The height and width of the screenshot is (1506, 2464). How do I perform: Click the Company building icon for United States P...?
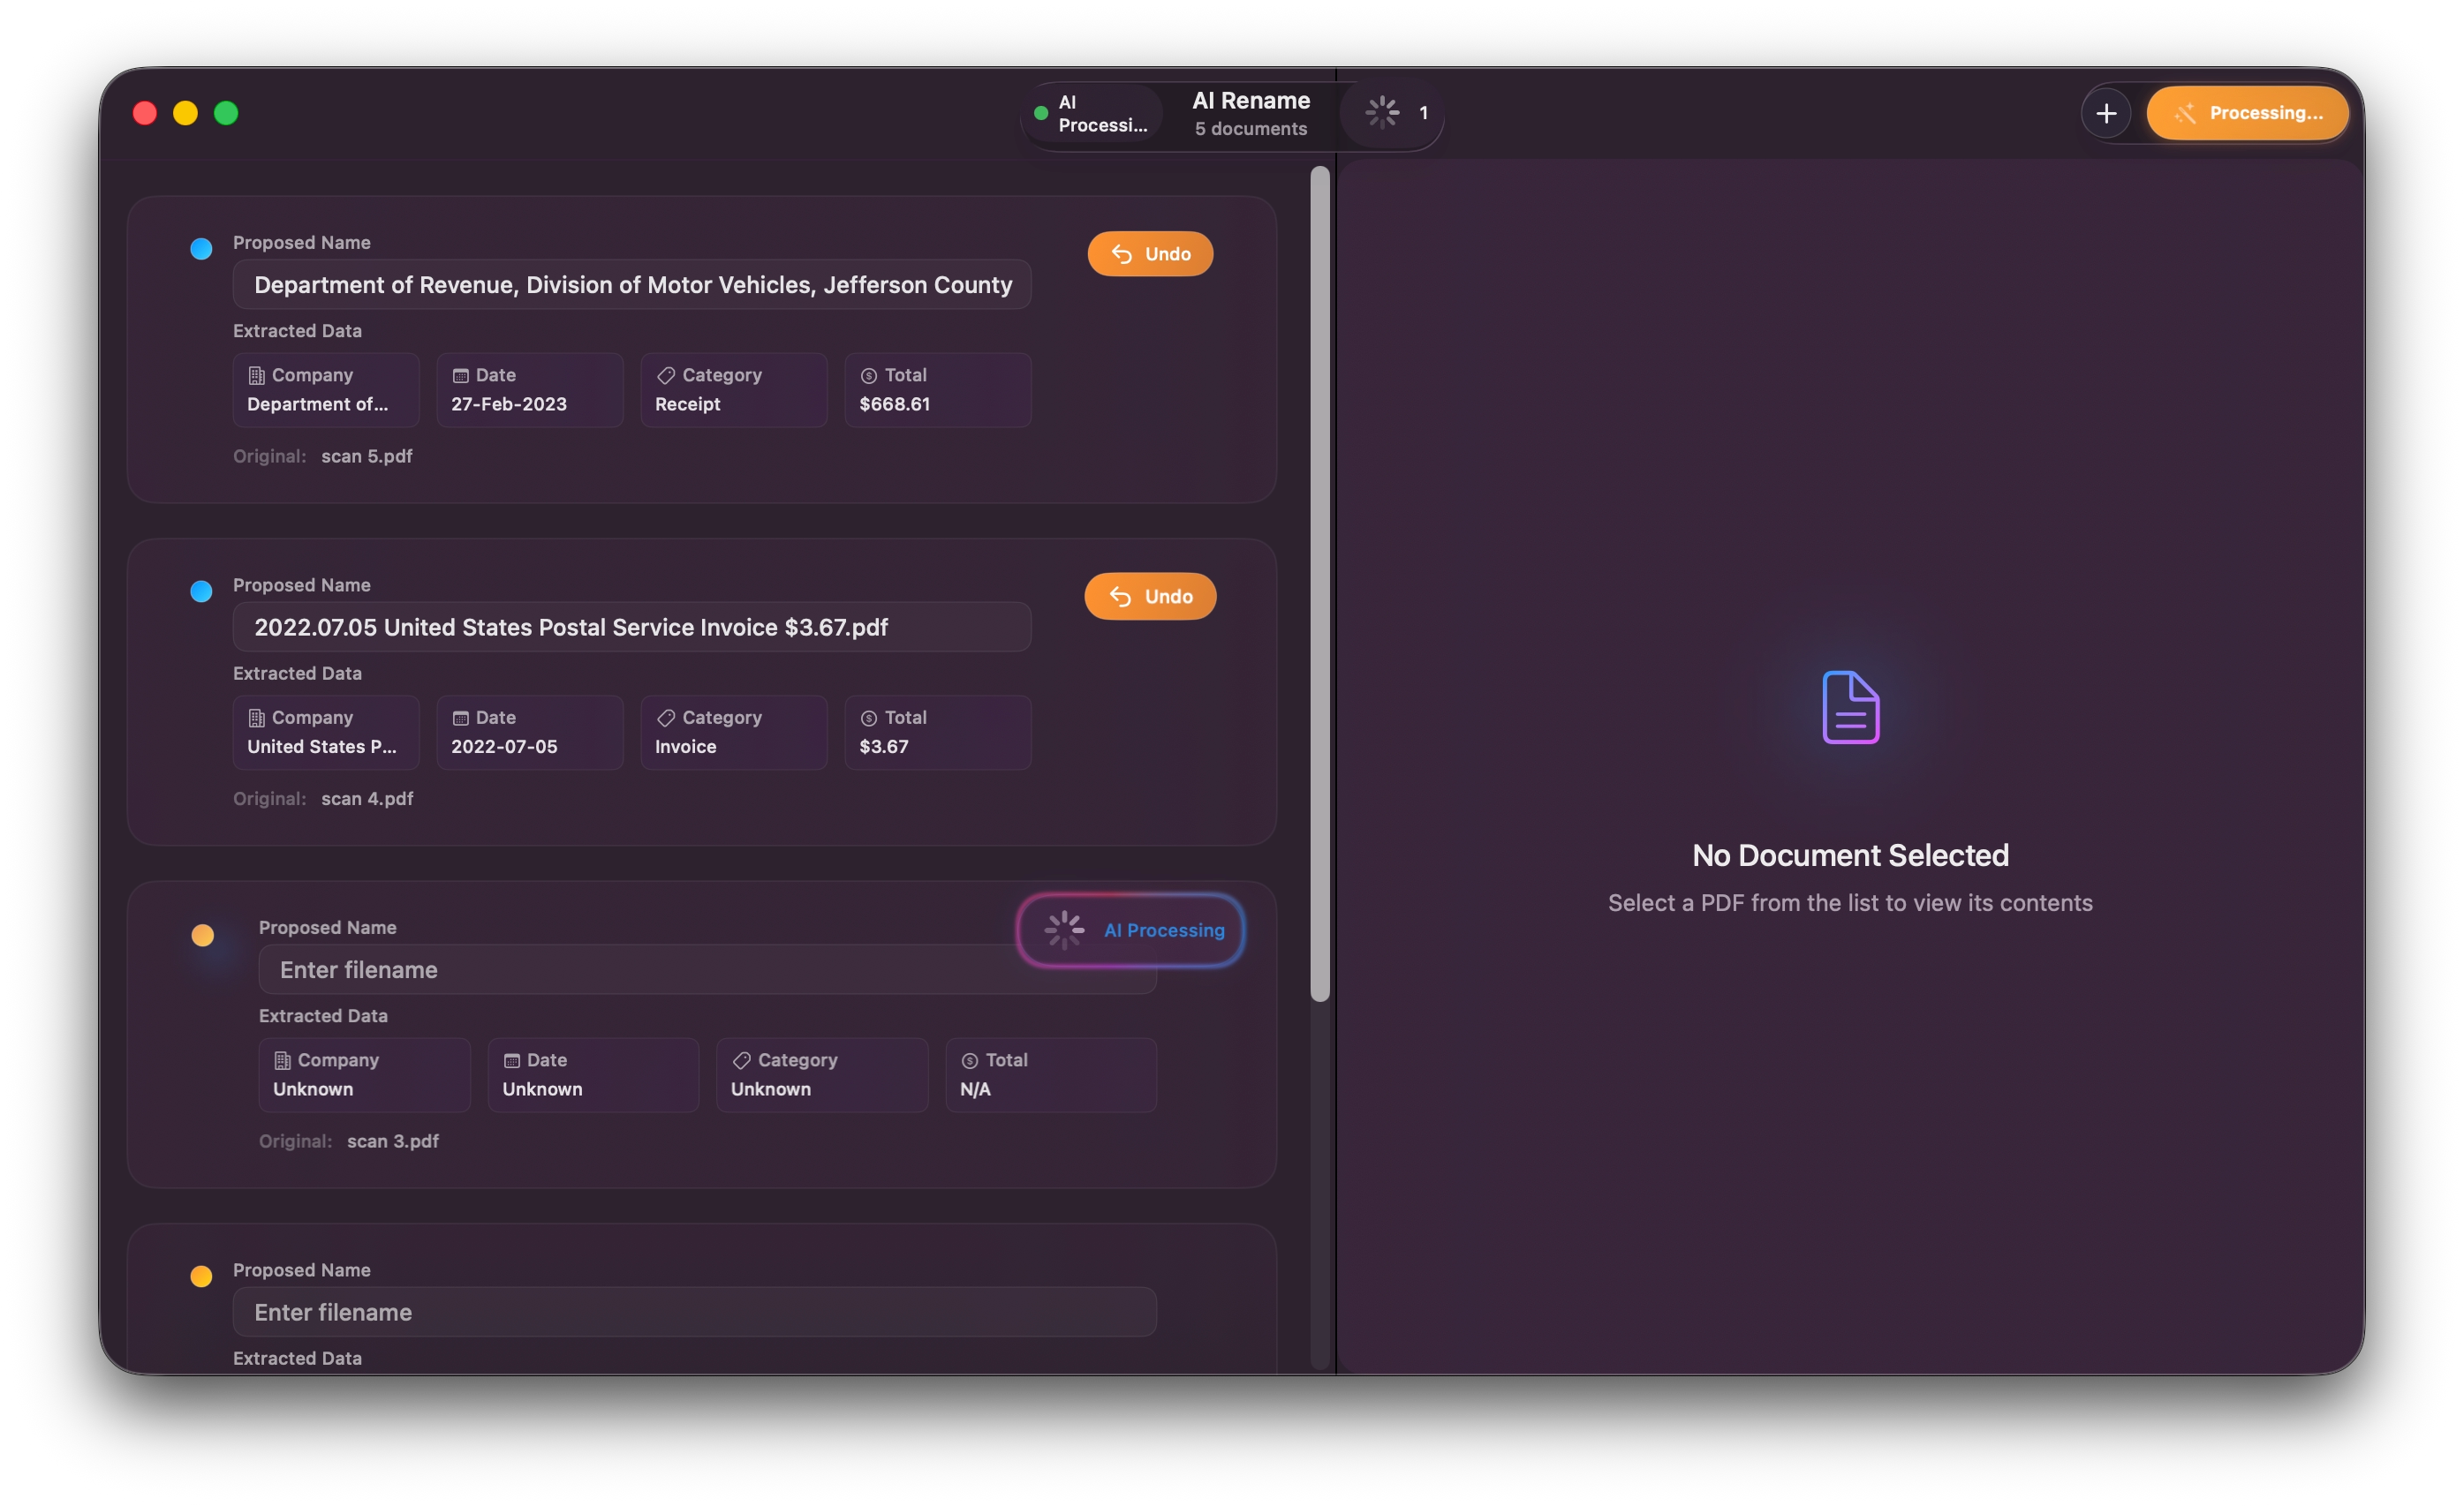(256, 719)
